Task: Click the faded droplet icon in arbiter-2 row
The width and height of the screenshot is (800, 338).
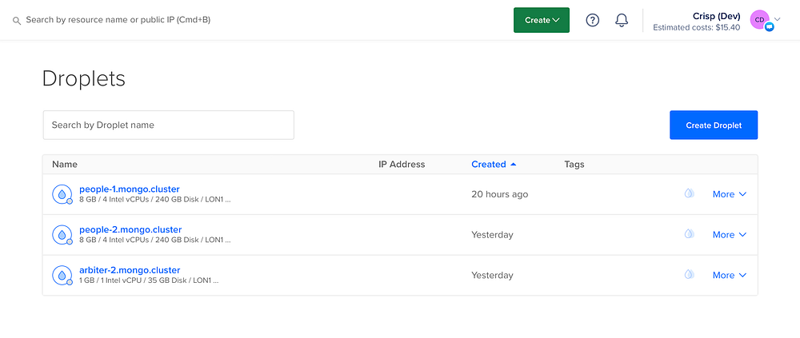Action: point(688,275)
